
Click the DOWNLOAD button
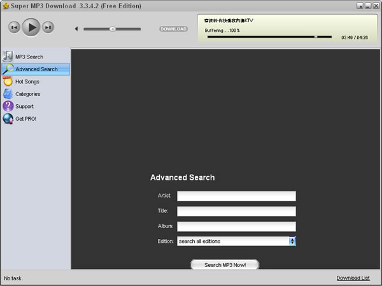pos(173,29)
